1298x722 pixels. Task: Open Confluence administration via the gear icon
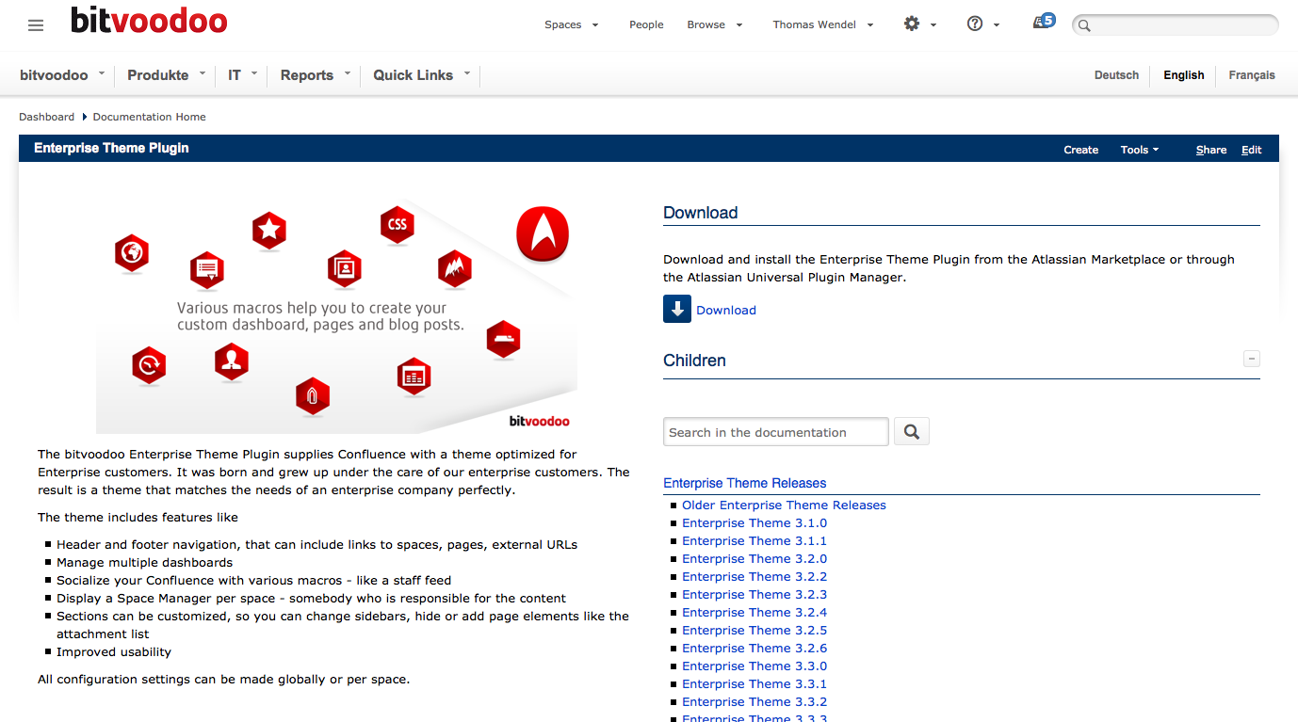point(912,24)
